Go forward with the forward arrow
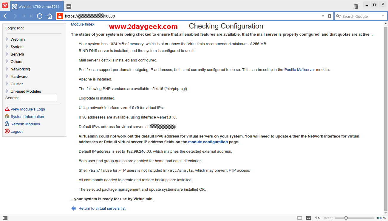The width and height of the screenshot is (388, 221). click(15, 16)
